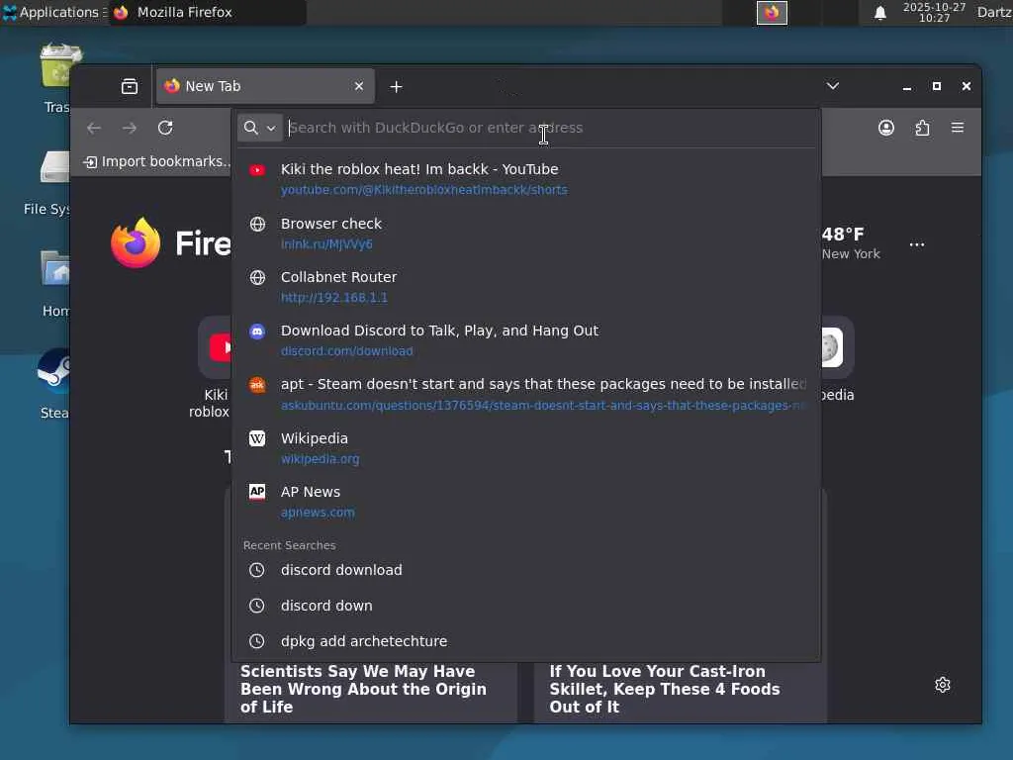Open weather widget options three dots
Viewport: 1013px width, 760px height.
pos(916,245)
